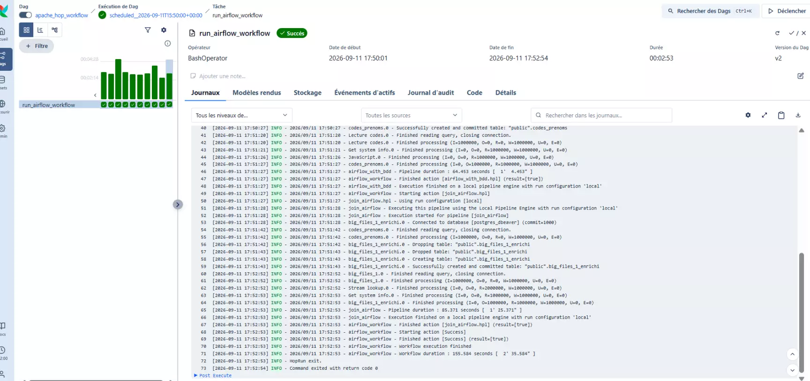Expand the side panel with the round chevron button

[x=178, y=204]
